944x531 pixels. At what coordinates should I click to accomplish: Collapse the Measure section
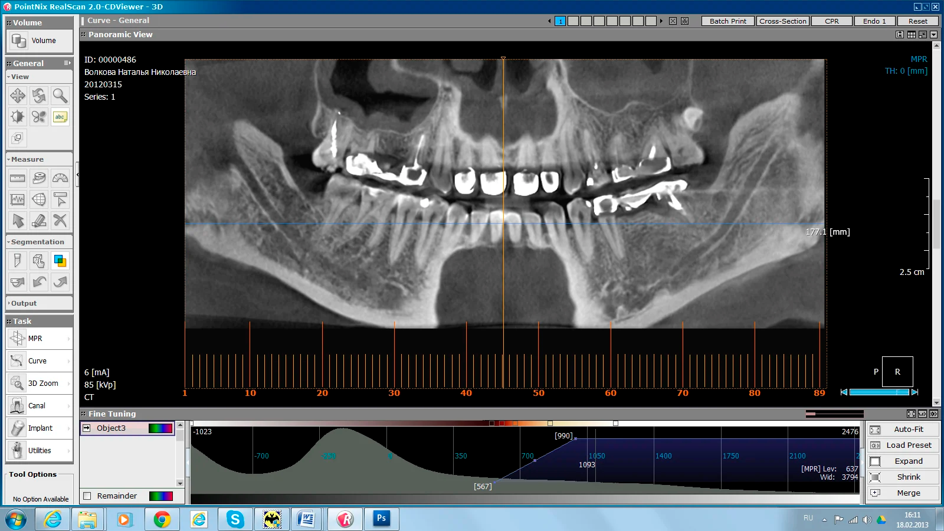(x=39, y=159)
